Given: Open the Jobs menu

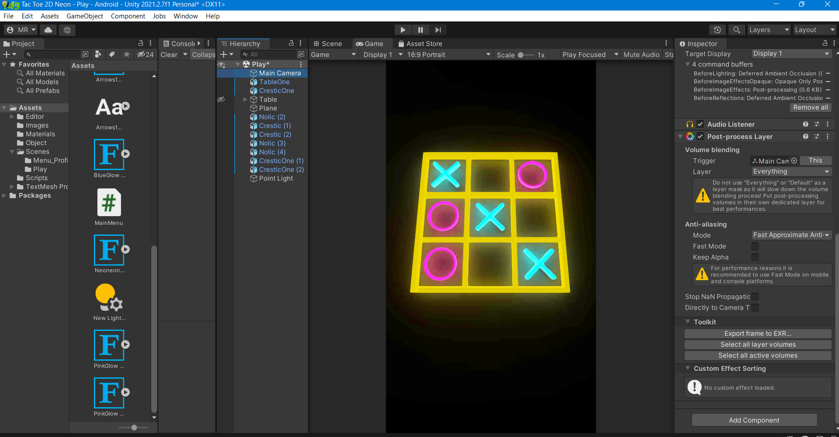Looking at the screenshot, I should coord(159,16).
